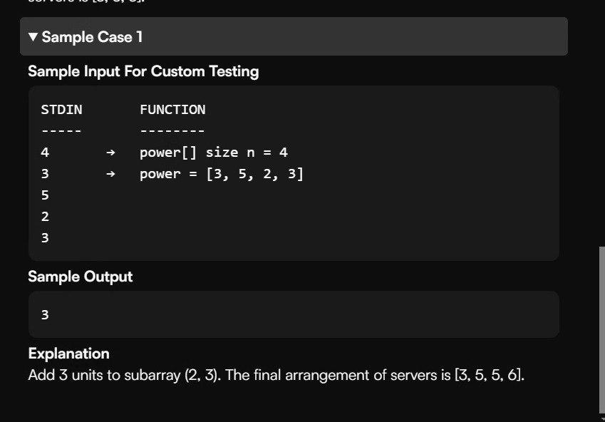Click the Sample Input For Custom Testing heading
605x422 pixels.
(x=143, y=71)
